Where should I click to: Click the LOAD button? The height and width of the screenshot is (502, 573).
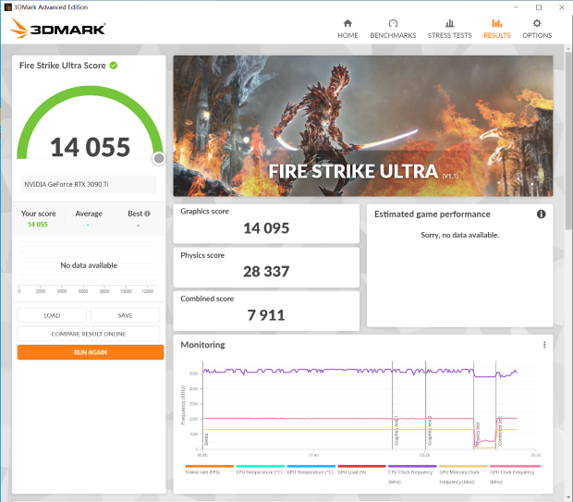click(52, 315)
